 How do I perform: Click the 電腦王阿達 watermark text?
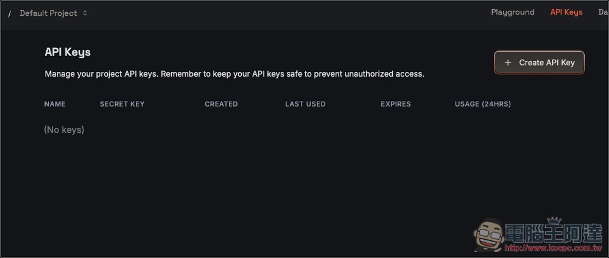point(551,232)
